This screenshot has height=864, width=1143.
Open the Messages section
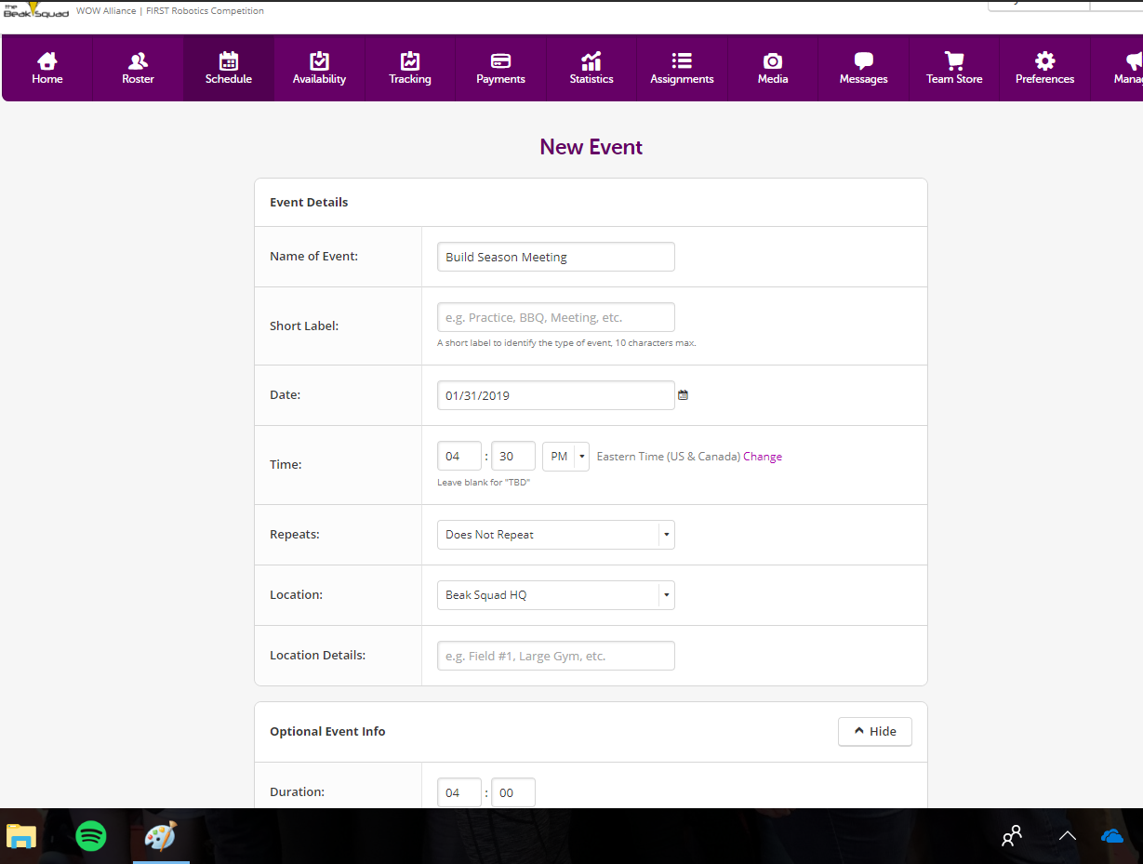(863, 68)
